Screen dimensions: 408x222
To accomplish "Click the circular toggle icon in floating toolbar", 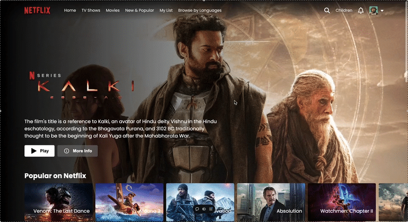I will coord(204,209).
